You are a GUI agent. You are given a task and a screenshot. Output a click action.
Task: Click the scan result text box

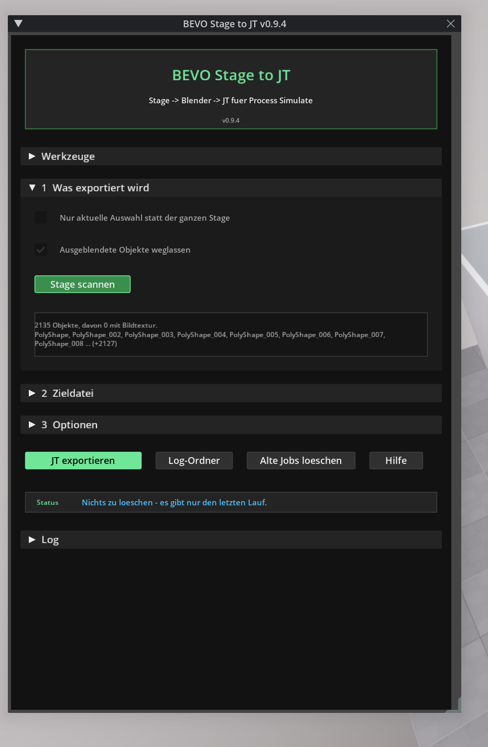point(231,334)
